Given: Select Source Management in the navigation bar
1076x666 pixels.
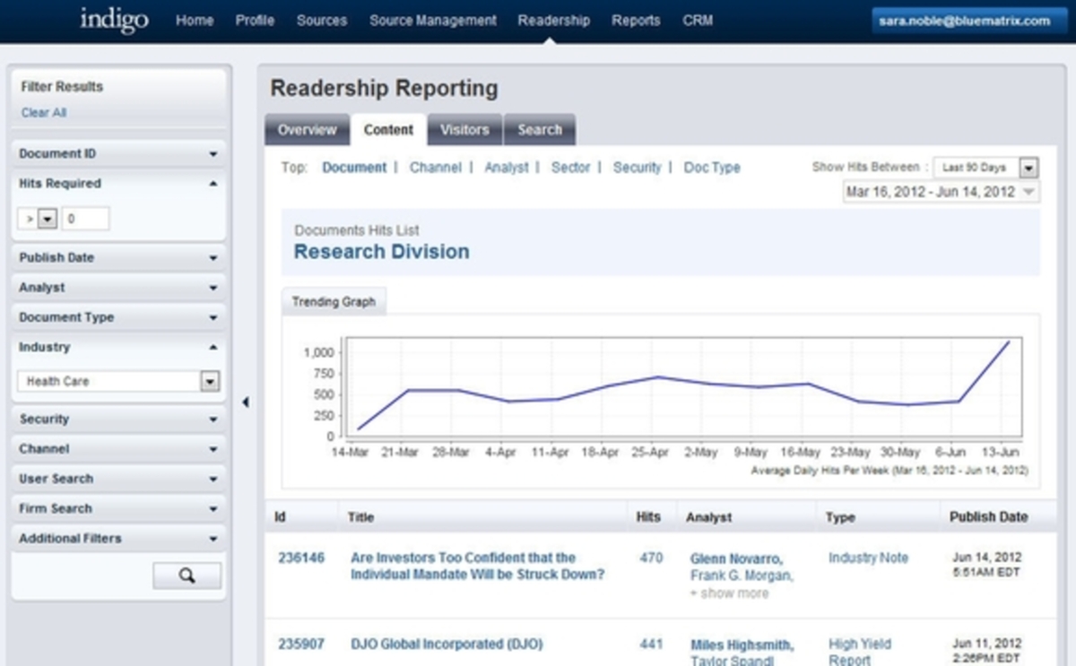Looking at the screenshot, I should pos(432,20).
